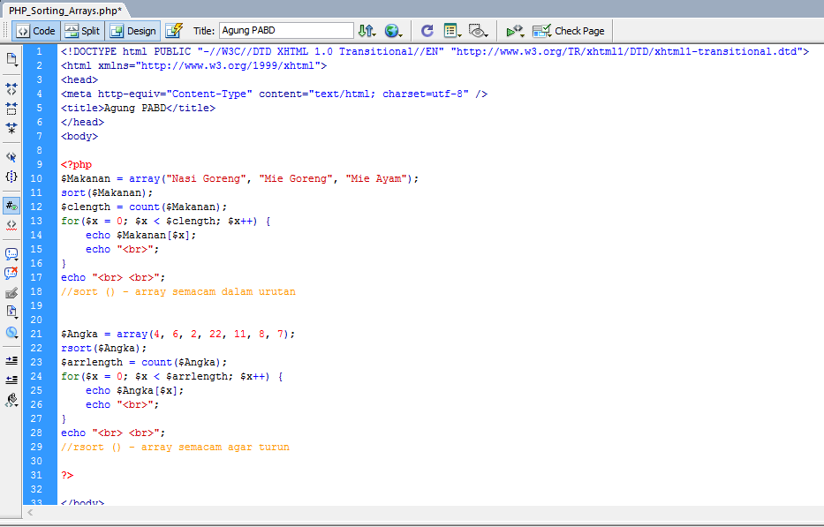The image size is (824, 527).
Task: Select the PHP_Sorting_Arrays.php document tab
Action: click(x=64, y=9)
